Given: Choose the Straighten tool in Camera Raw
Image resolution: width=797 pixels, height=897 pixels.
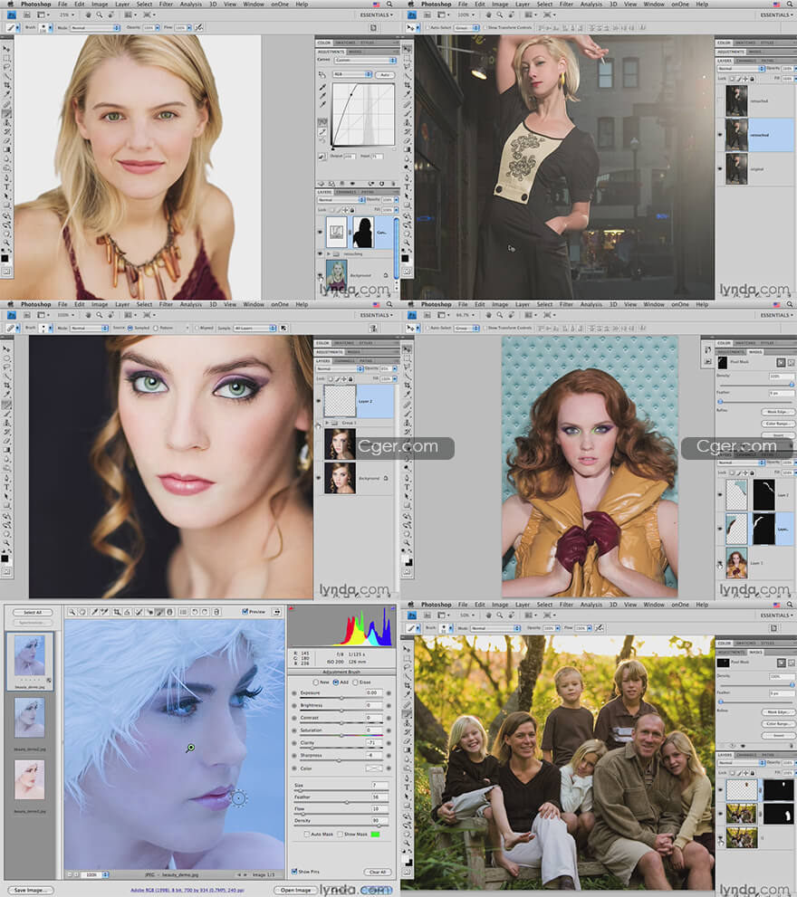Looking at the screenshot, I should pos(127,612).
